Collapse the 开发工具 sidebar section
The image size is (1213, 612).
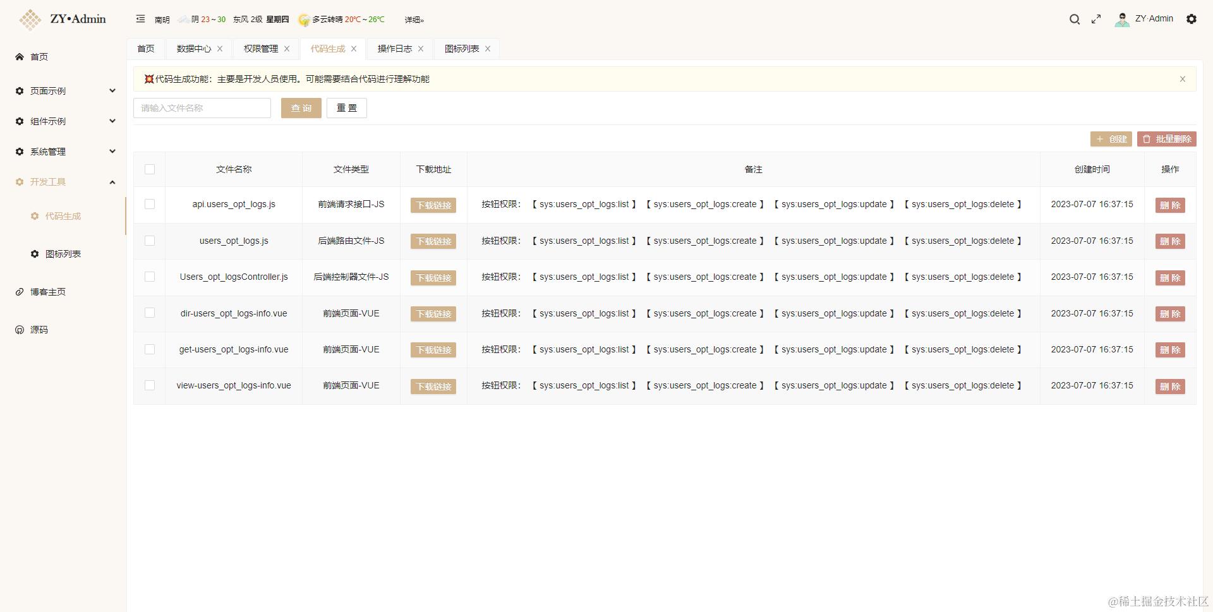(112, 182)
